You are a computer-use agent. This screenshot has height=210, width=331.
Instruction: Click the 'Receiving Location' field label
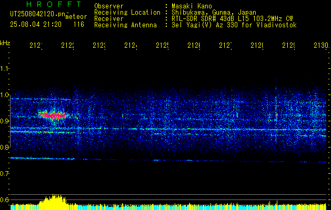click(127, 13)
